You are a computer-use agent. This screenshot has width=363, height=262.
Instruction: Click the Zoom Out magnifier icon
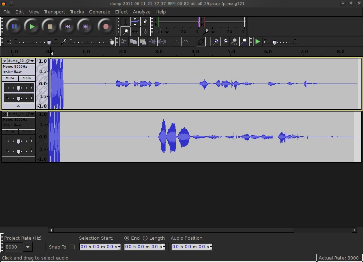(225, 42)
